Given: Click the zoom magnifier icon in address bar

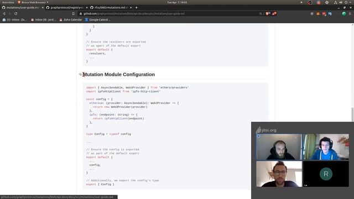Looking at the screenshot, I should [261, 13].
